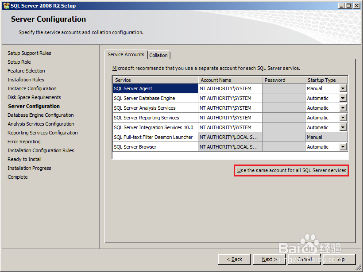
Task: Open Startup Type dropdown for Analysis Services
Action: [343, 108]
